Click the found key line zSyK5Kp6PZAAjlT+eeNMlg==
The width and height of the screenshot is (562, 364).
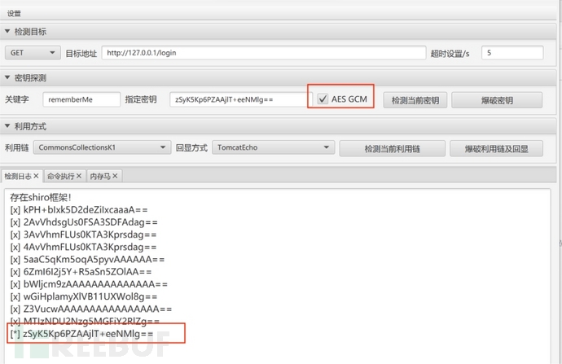click(81, 334)
